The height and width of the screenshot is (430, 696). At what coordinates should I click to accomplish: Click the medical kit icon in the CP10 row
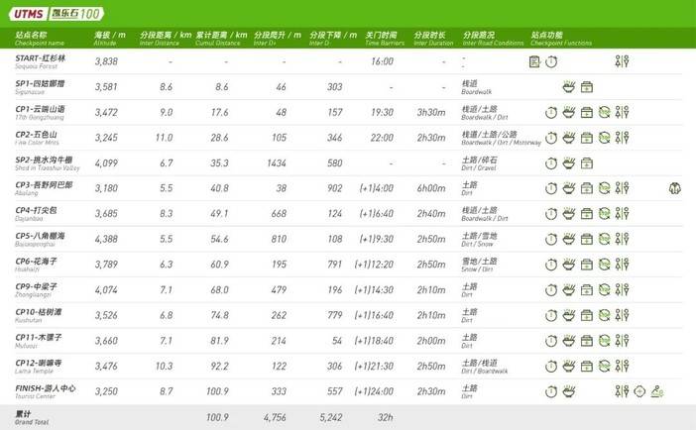[x=586, y=314]
